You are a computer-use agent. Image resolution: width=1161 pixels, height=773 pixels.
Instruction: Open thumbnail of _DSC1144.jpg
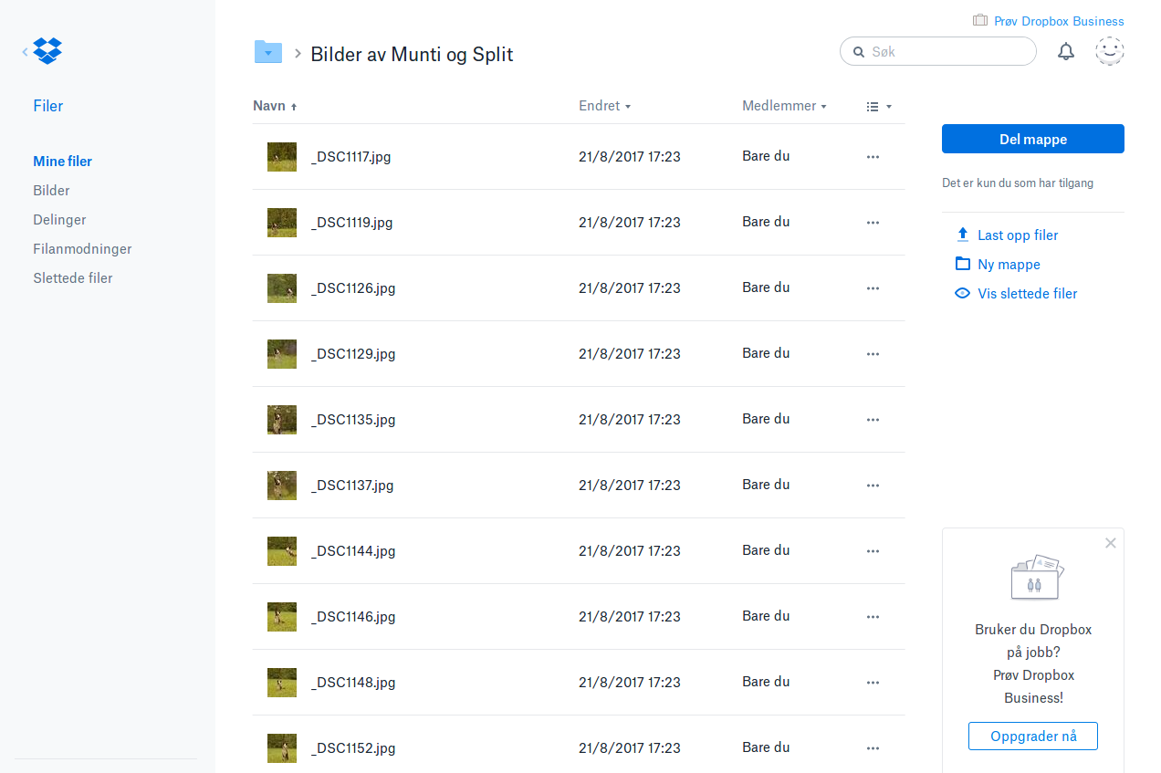pyautogui.click(x=282, y=551)
